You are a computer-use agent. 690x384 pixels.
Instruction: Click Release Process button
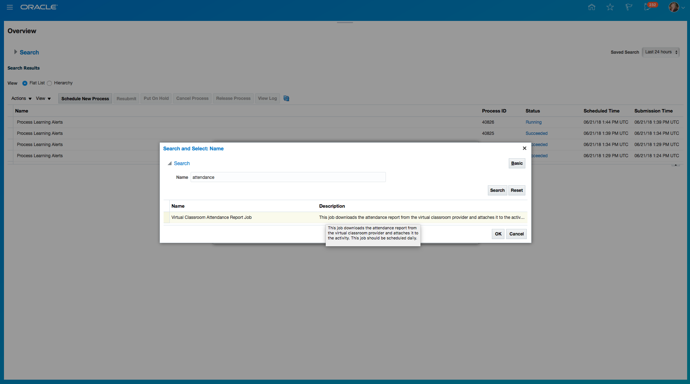coord(233,98)
